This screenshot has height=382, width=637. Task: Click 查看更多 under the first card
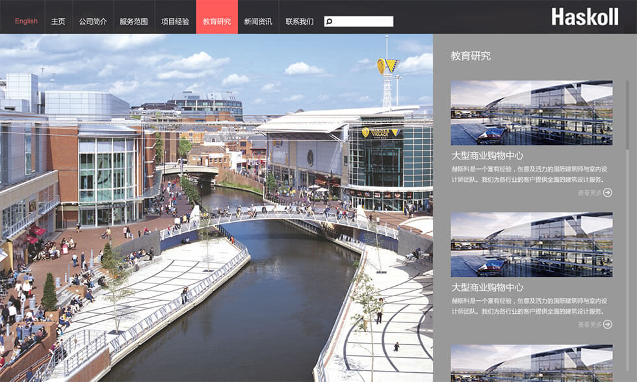tap(590, 193)
